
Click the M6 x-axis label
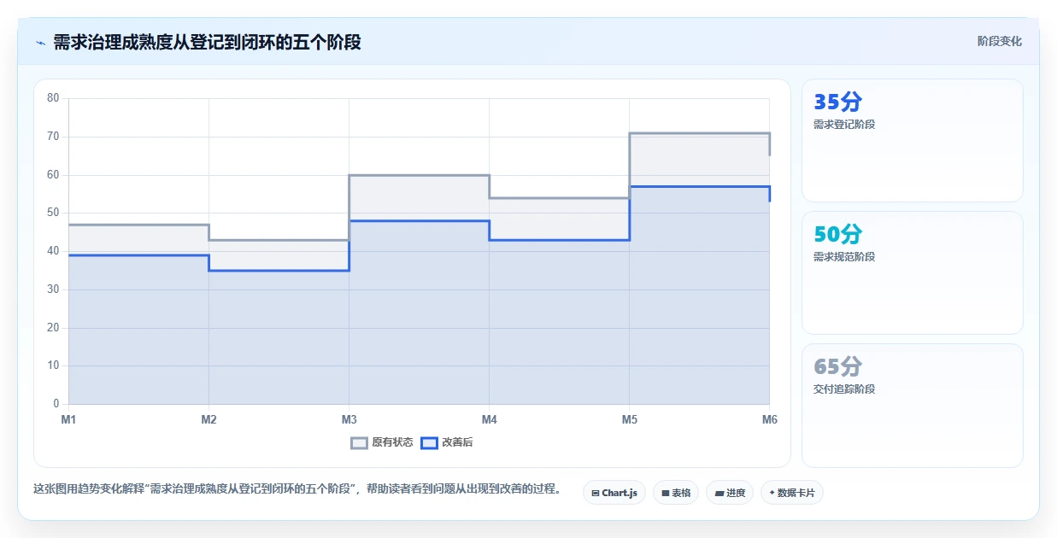coord(769,419)
